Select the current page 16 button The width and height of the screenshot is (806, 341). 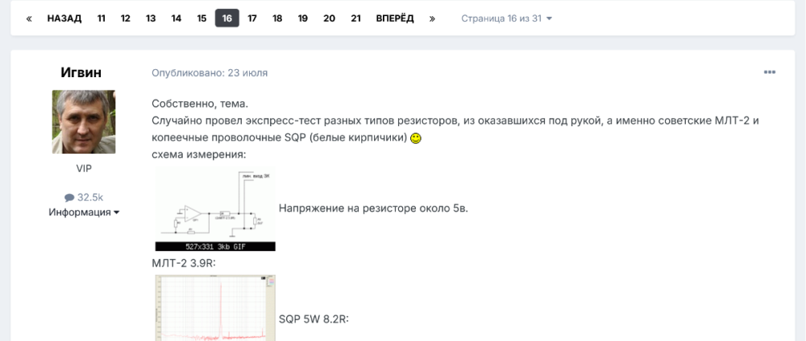point(227,18)
